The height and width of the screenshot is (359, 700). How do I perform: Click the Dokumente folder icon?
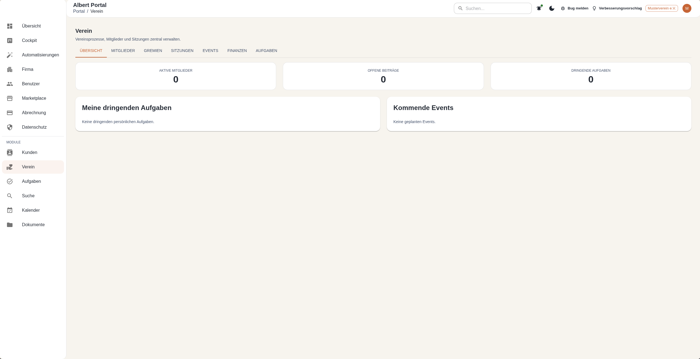[10, 225]
